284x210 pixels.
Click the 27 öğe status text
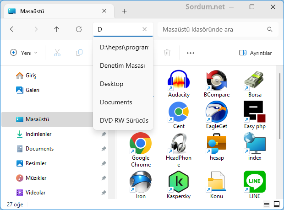pos(15,205)
